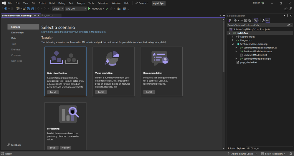Click the Navigate Backward arrow icon

6,9
